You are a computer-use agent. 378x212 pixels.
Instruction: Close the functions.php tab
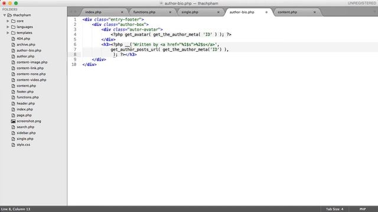[x=170, y=12]
